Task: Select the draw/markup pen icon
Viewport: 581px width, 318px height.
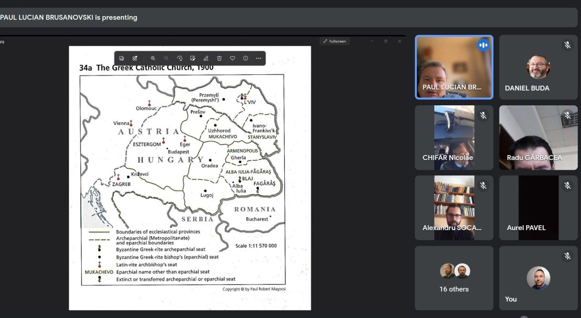Action: 206,58
